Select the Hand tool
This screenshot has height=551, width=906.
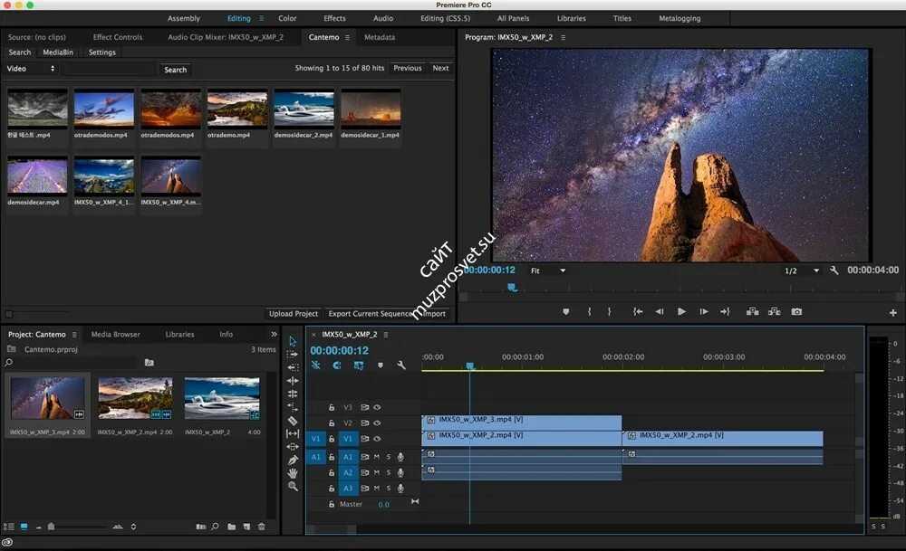coord(293,473)
